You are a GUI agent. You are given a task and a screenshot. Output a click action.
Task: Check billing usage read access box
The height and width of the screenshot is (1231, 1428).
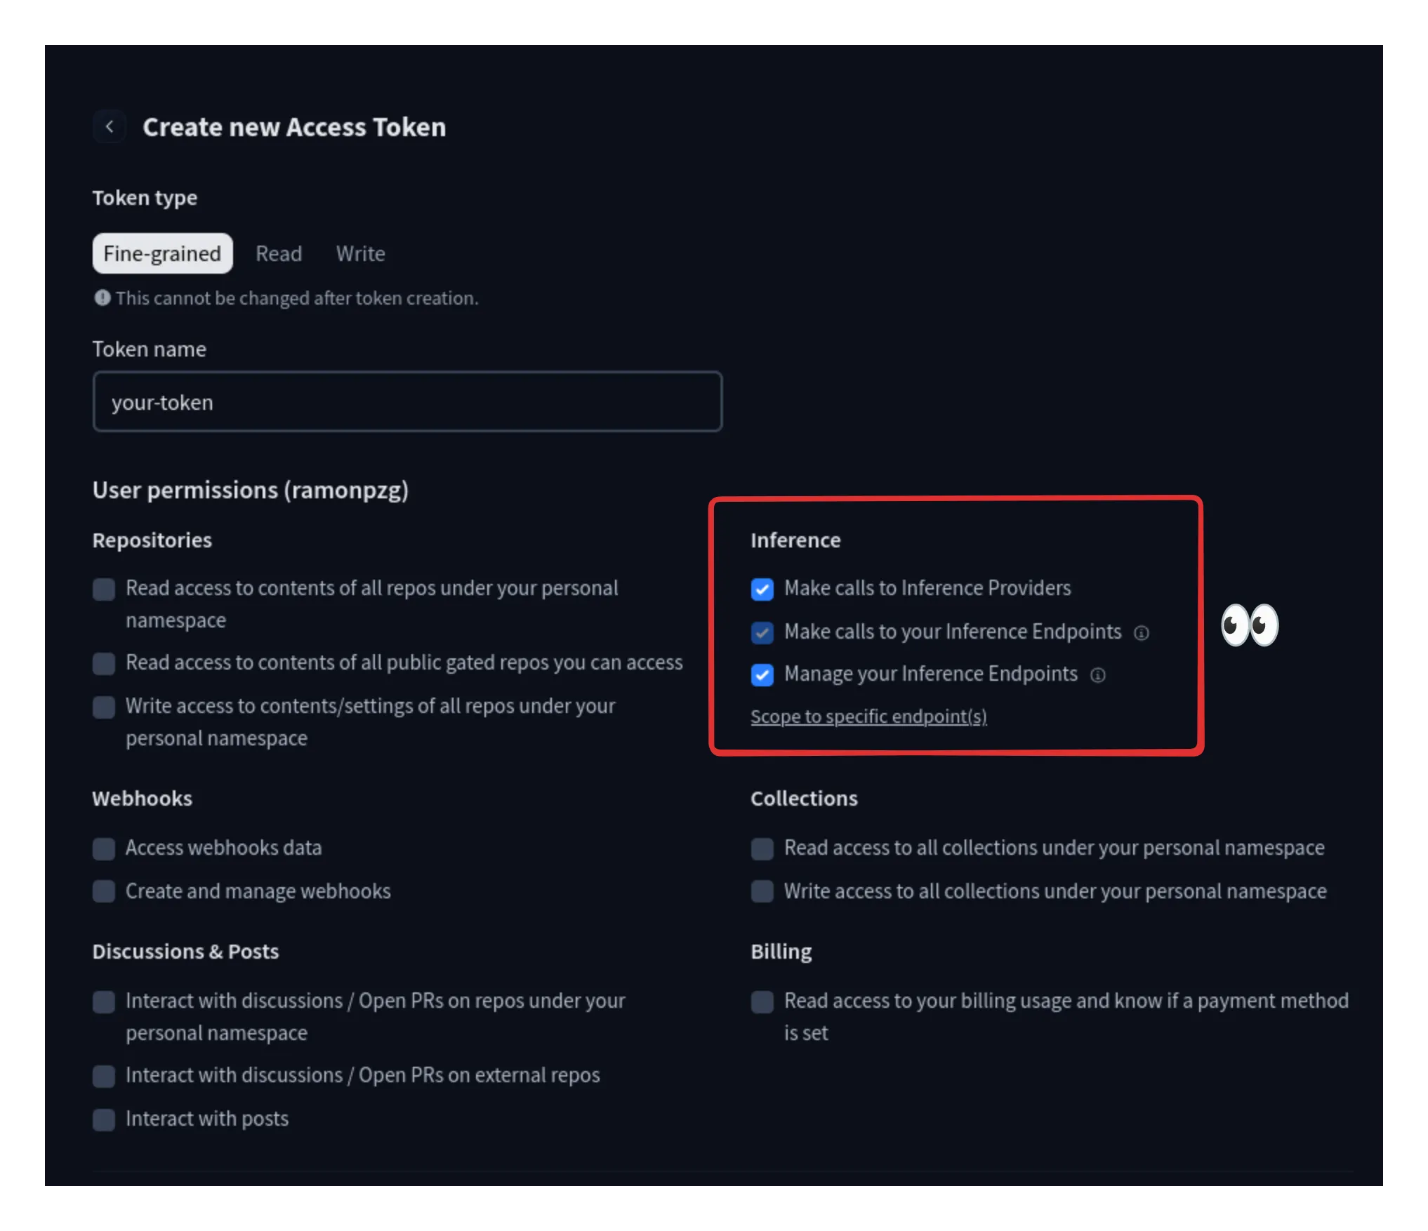point(762,1002)
